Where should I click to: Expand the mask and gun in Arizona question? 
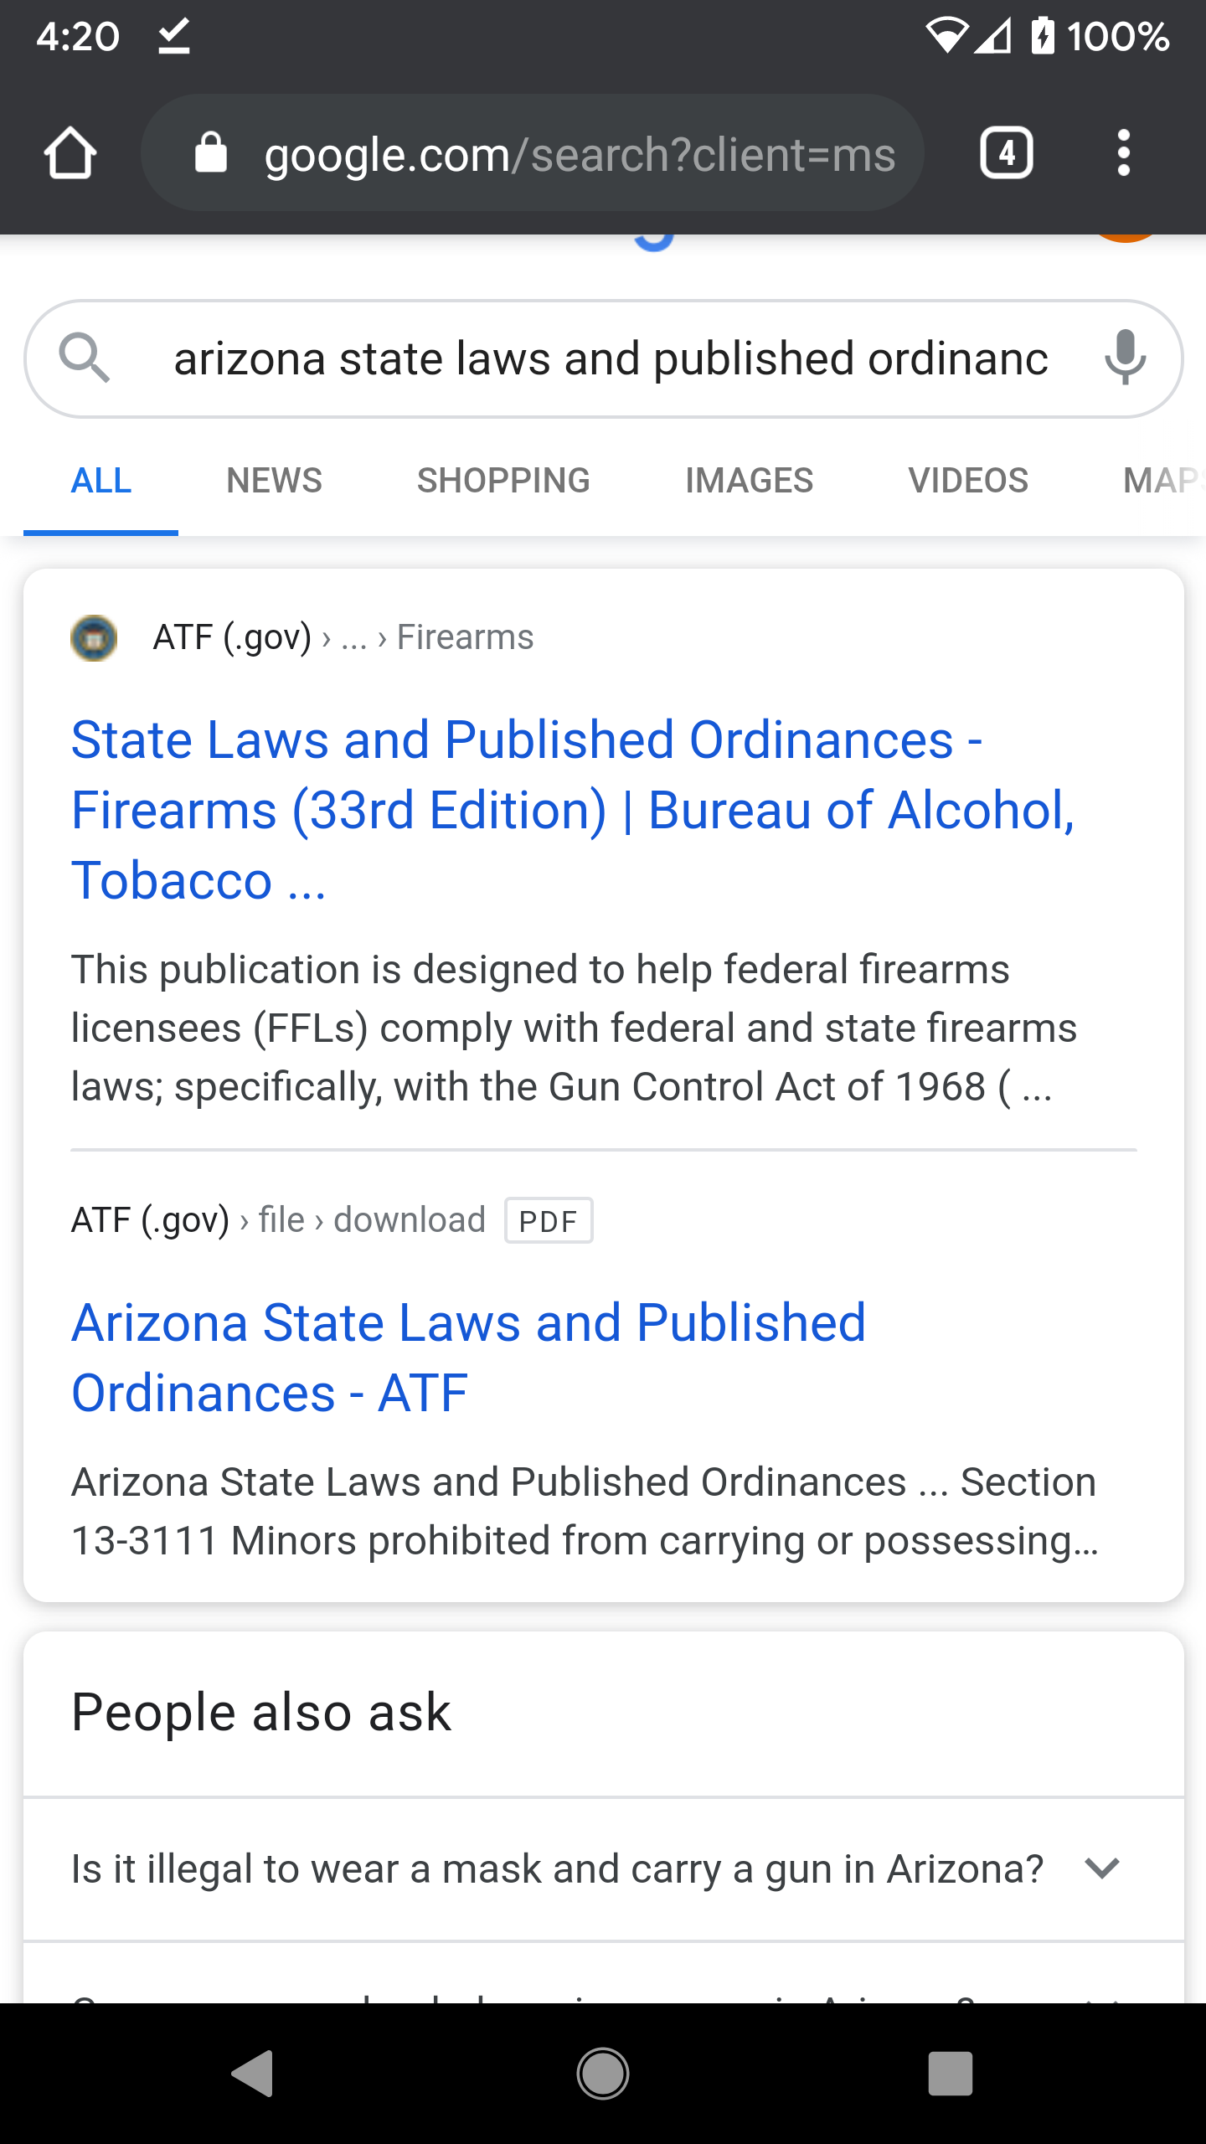[1102, 1868]
